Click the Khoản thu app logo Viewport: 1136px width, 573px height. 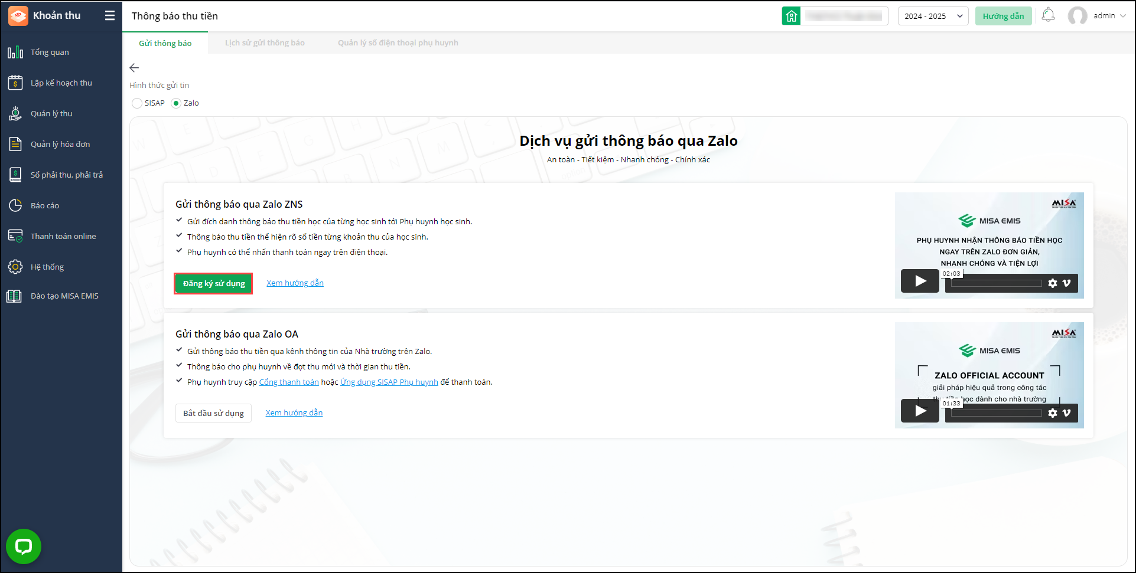(18, 16)
